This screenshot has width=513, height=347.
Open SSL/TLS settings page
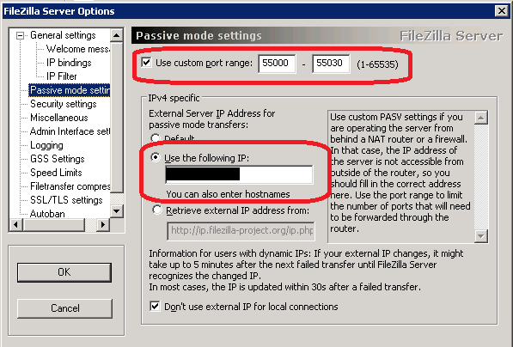[66, 200]
